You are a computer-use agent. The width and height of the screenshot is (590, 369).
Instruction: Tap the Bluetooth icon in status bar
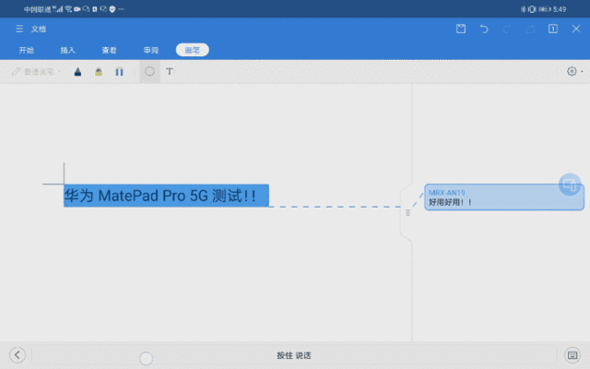click(523, 9)
